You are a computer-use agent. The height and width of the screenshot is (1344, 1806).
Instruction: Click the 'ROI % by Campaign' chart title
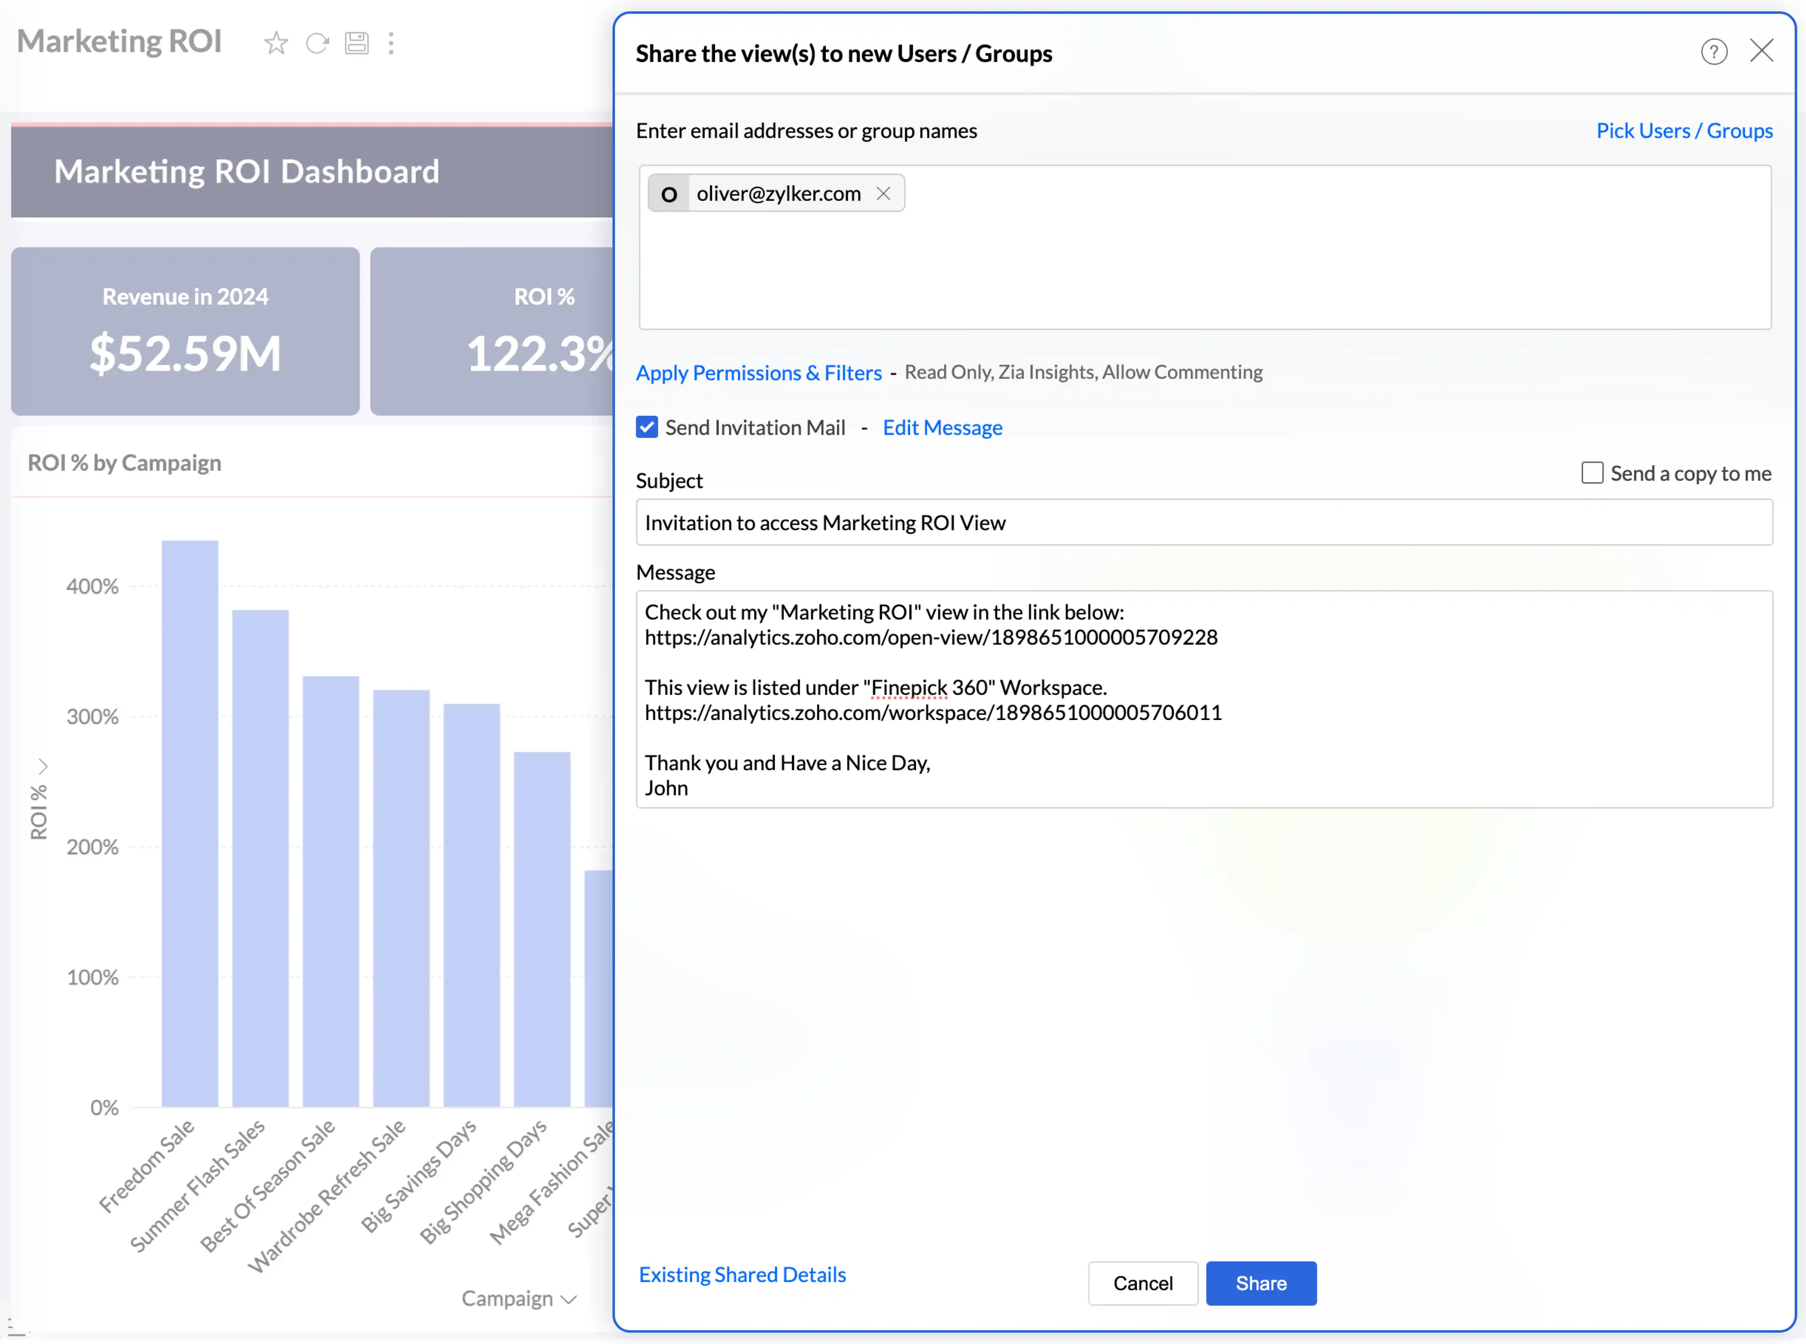pyautogui.click(x=125, y=463)
